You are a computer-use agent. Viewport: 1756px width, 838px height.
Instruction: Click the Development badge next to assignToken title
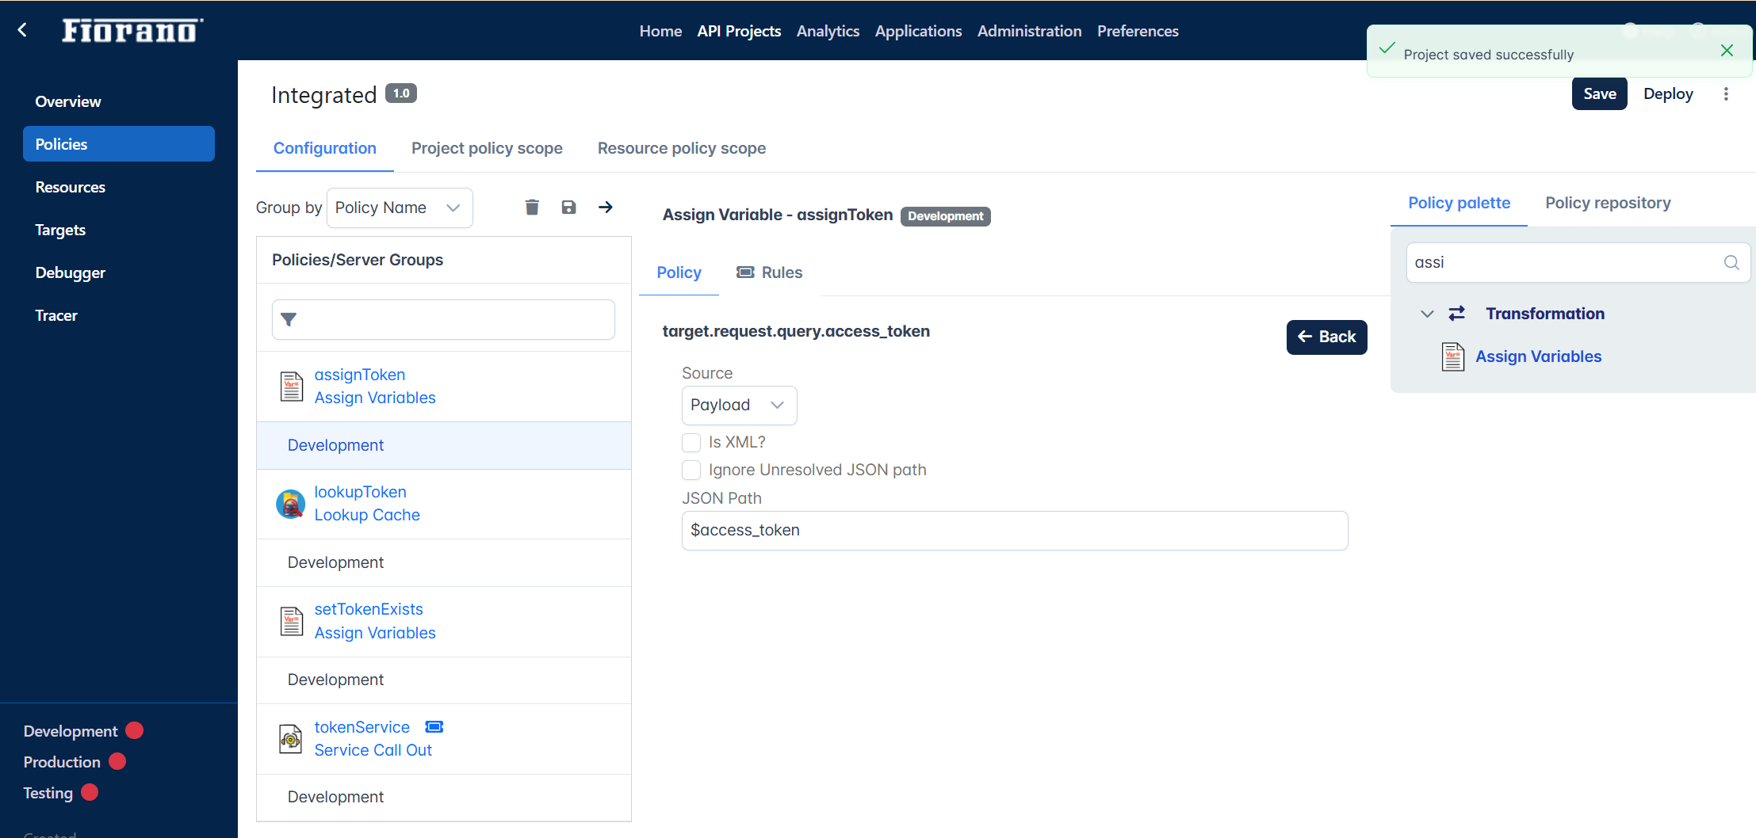tap(945, 216)
